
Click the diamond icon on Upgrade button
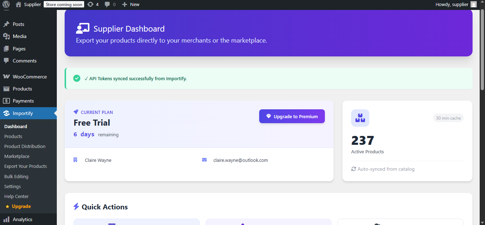point(269,116)
